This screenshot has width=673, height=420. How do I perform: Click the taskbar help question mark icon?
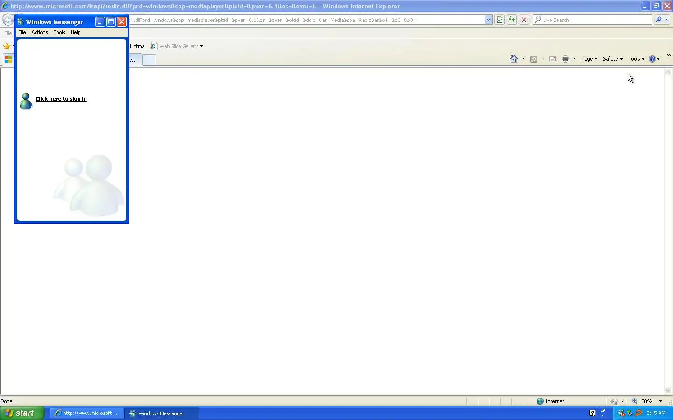click(592, 413)
